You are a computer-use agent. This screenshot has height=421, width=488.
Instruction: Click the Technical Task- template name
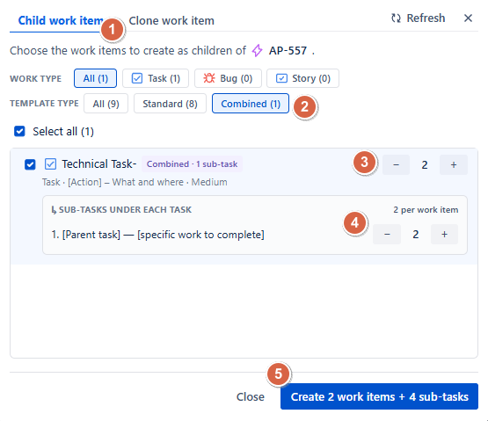pos(99,164)
